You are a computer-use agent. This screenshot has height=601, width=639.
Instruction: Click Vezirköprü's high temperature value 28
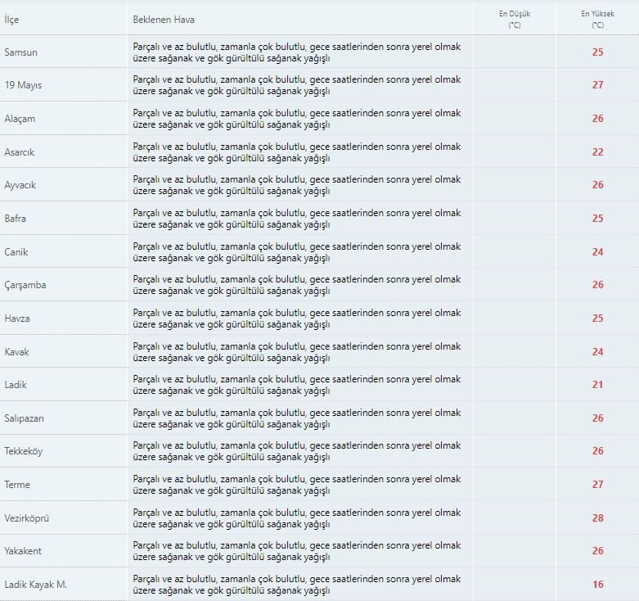click(x=597, y=518)
